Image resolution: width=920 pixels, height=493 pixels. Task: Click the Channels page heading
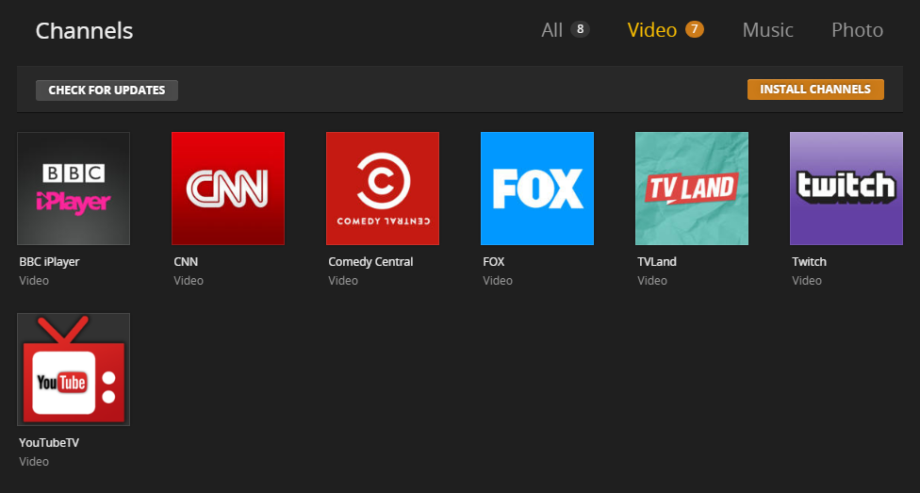pos(84,30)
